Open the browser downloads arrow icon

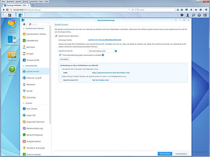[x=191, y=10]
